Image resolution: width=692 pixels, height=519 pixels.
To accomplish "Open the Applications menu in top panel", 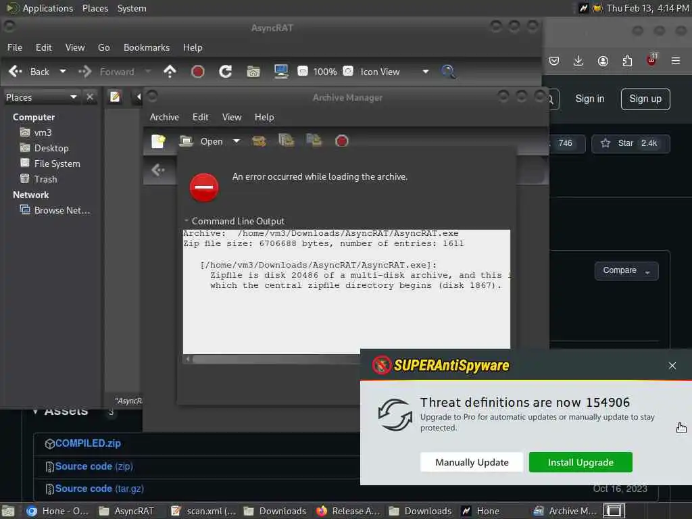I will (x=48, y=8).
